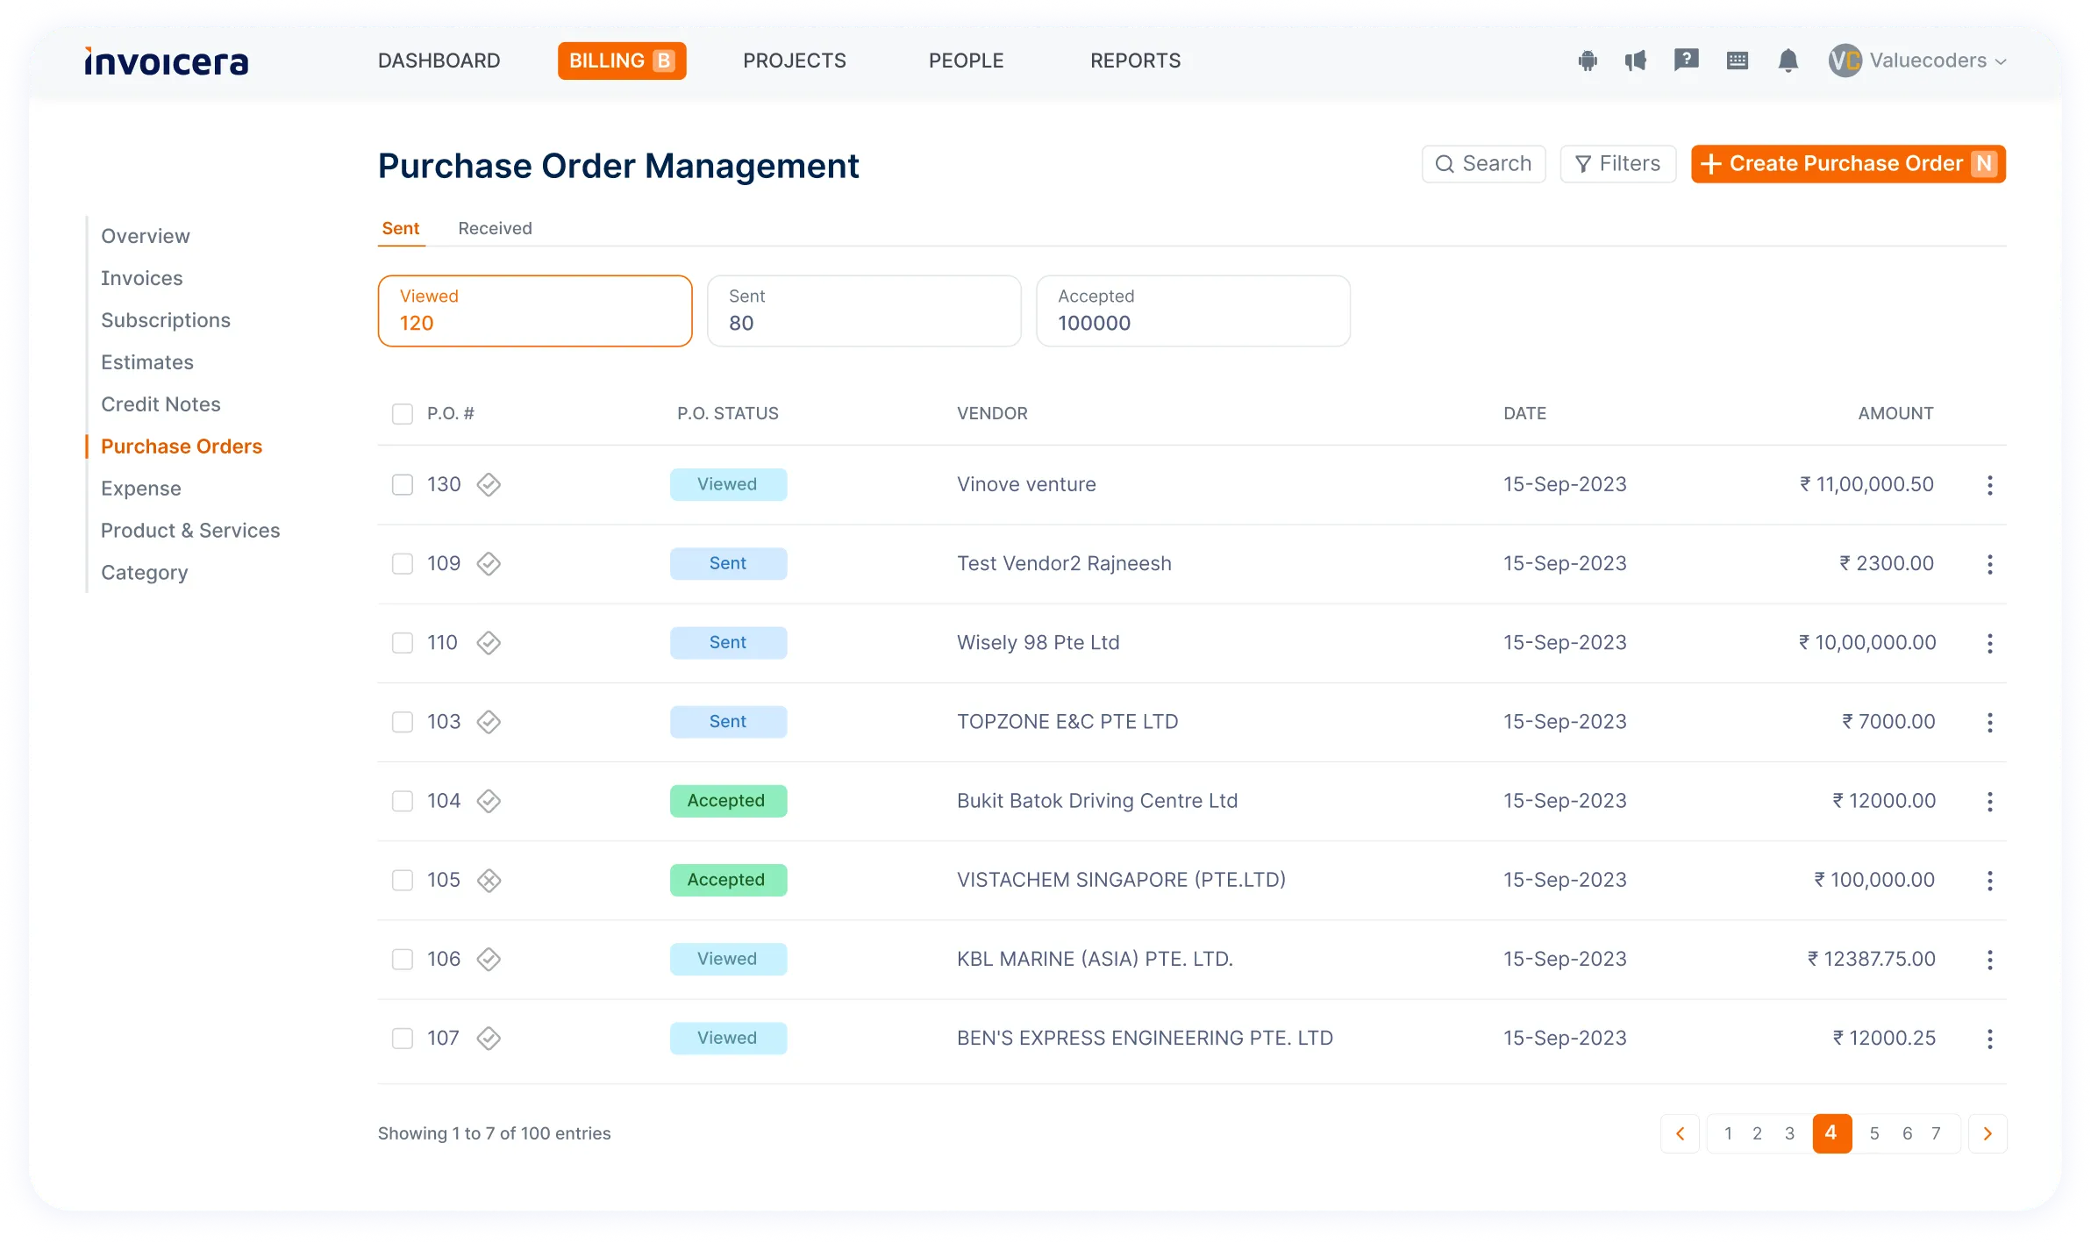Check the box for PO 106

tap(402, 959)
